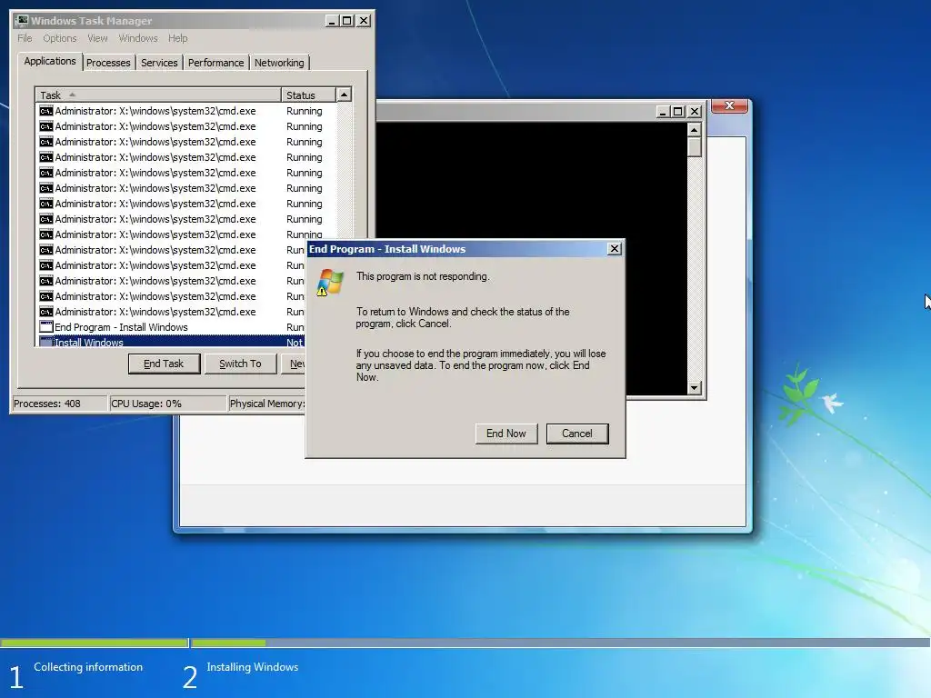Open the Windows menu
The image size is (931, 698).
tap(138, 38)
